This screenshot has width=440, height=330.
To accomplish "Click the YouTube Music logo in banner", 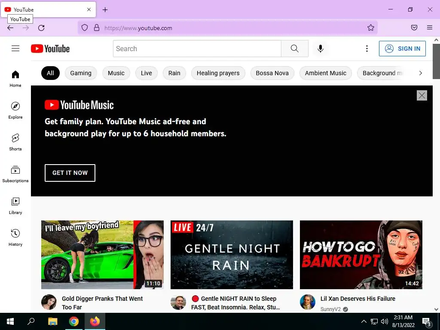I will (79, 105).
